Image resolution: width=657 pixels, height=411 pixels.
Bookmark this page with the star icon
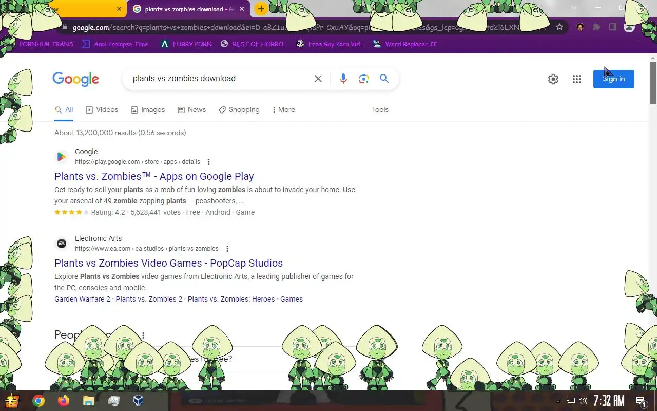click(559, 27)
